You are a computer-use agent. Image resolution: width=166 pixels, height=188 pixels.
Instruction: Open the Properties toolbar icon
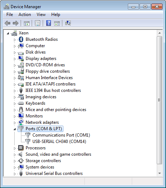37,23
